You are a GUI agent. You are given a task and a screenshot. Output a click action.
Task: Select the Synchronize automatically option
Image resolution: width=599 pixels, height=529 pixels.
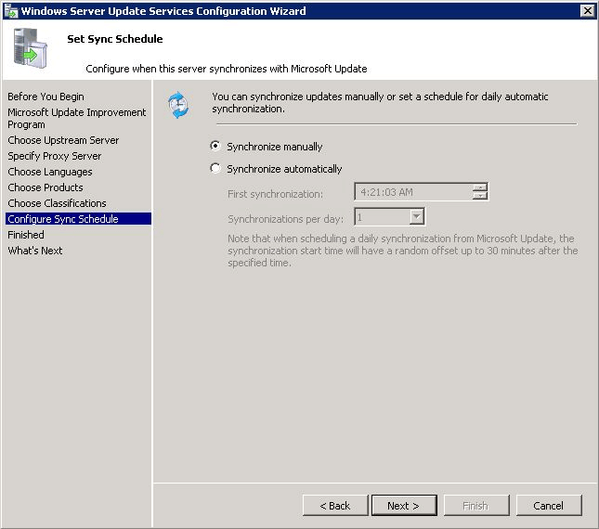point(216,169)
